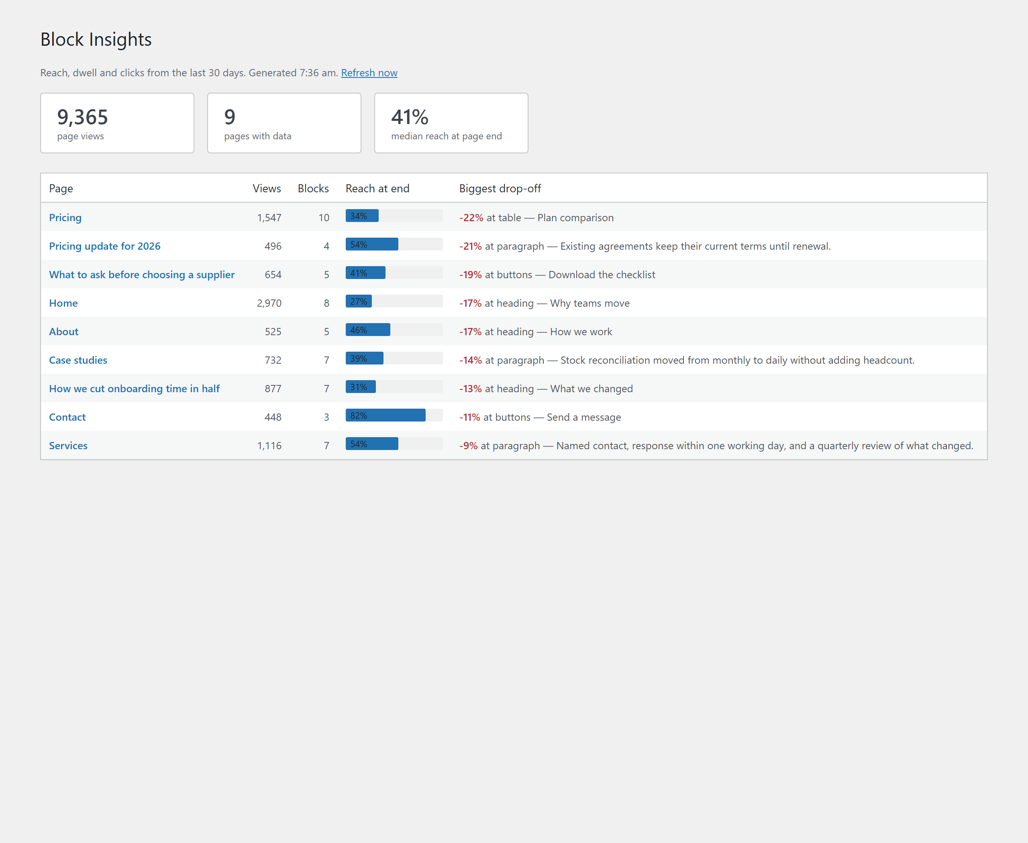Click the 1,547 views value

point(269,218)
